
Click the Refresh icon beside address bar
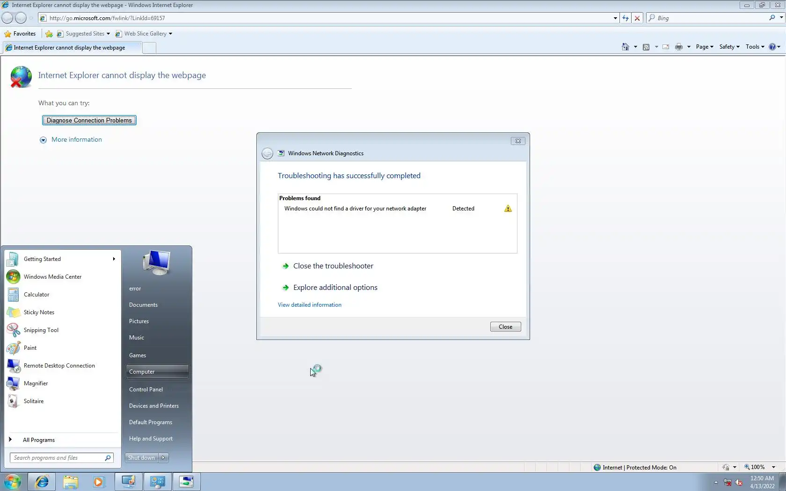pos(626,18)
